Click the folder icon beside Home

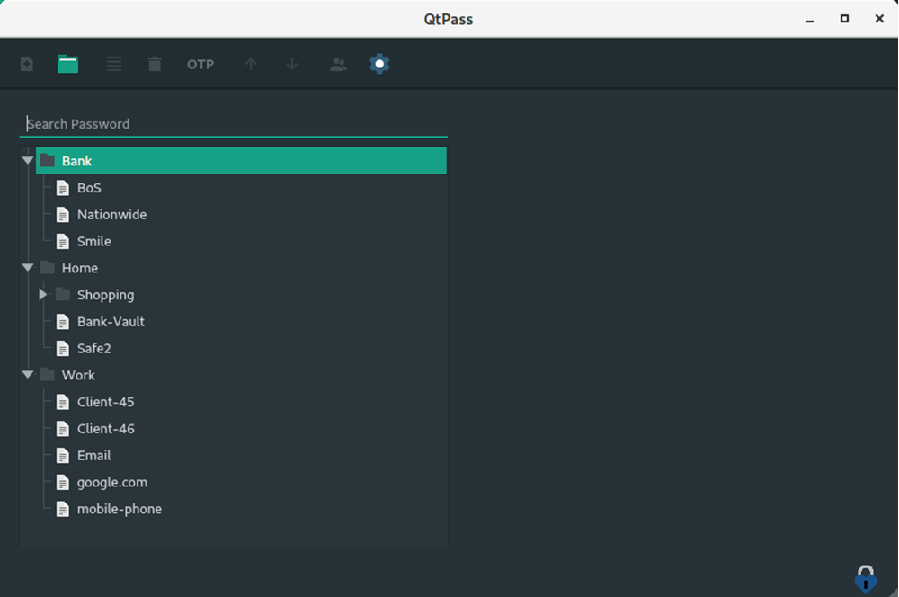48,267
